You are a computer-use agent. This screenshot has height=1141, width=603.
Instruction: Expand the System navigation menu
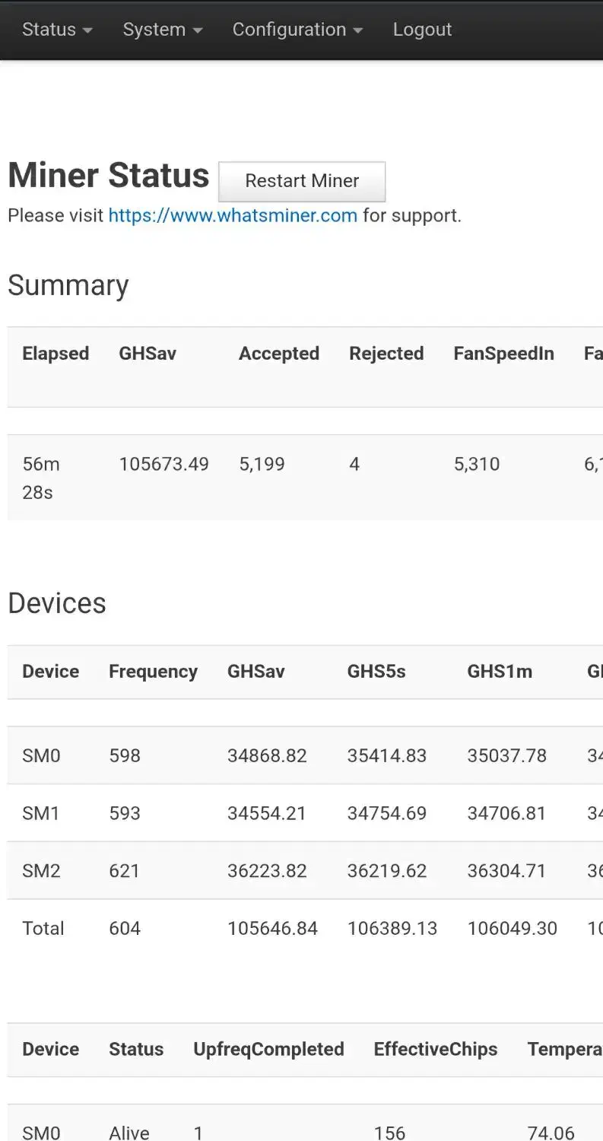163,30
